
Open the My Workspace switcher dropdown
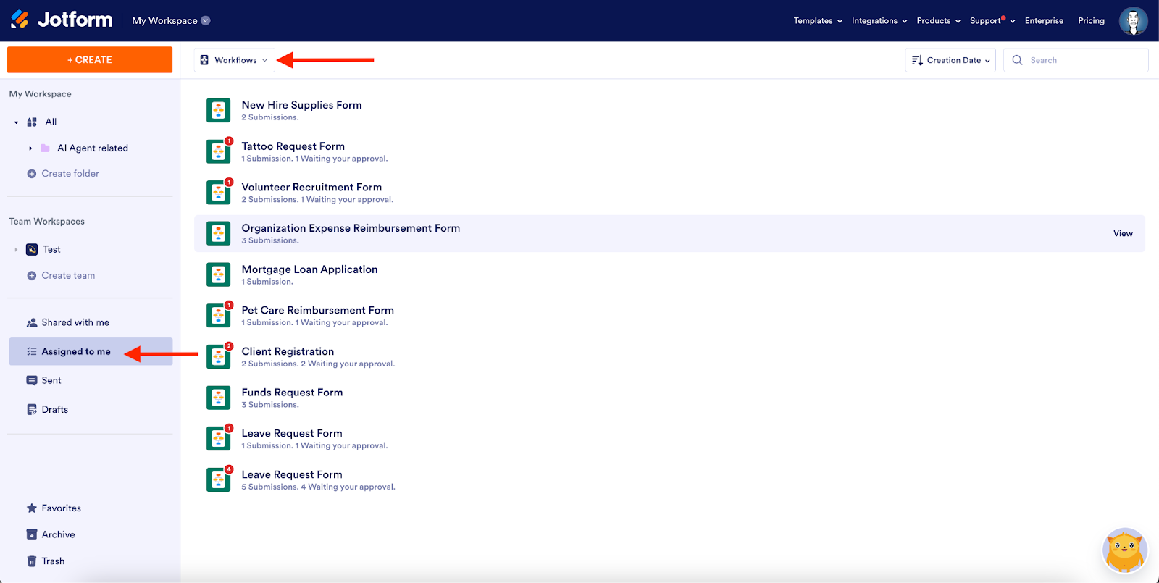tap(171, 20)
